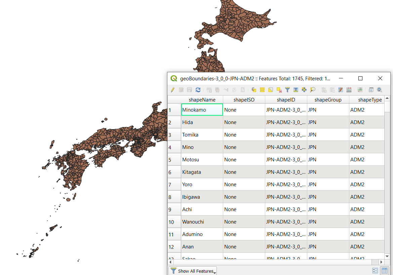The height and width of the screenshot is (275, 393).
Task: Enable multi-edit mode
Action: [181, 89]
